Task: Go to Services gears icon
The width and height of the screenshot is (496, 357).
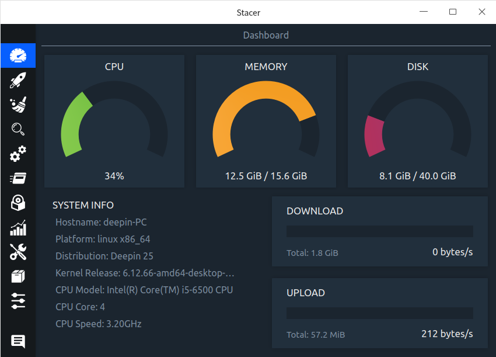Action: click(18, 154)
